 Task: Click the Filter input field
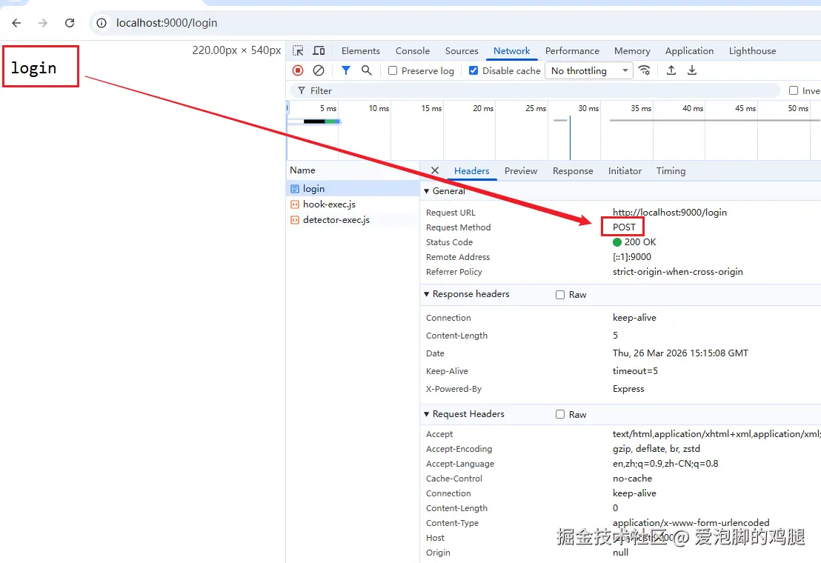click(534, 90)
